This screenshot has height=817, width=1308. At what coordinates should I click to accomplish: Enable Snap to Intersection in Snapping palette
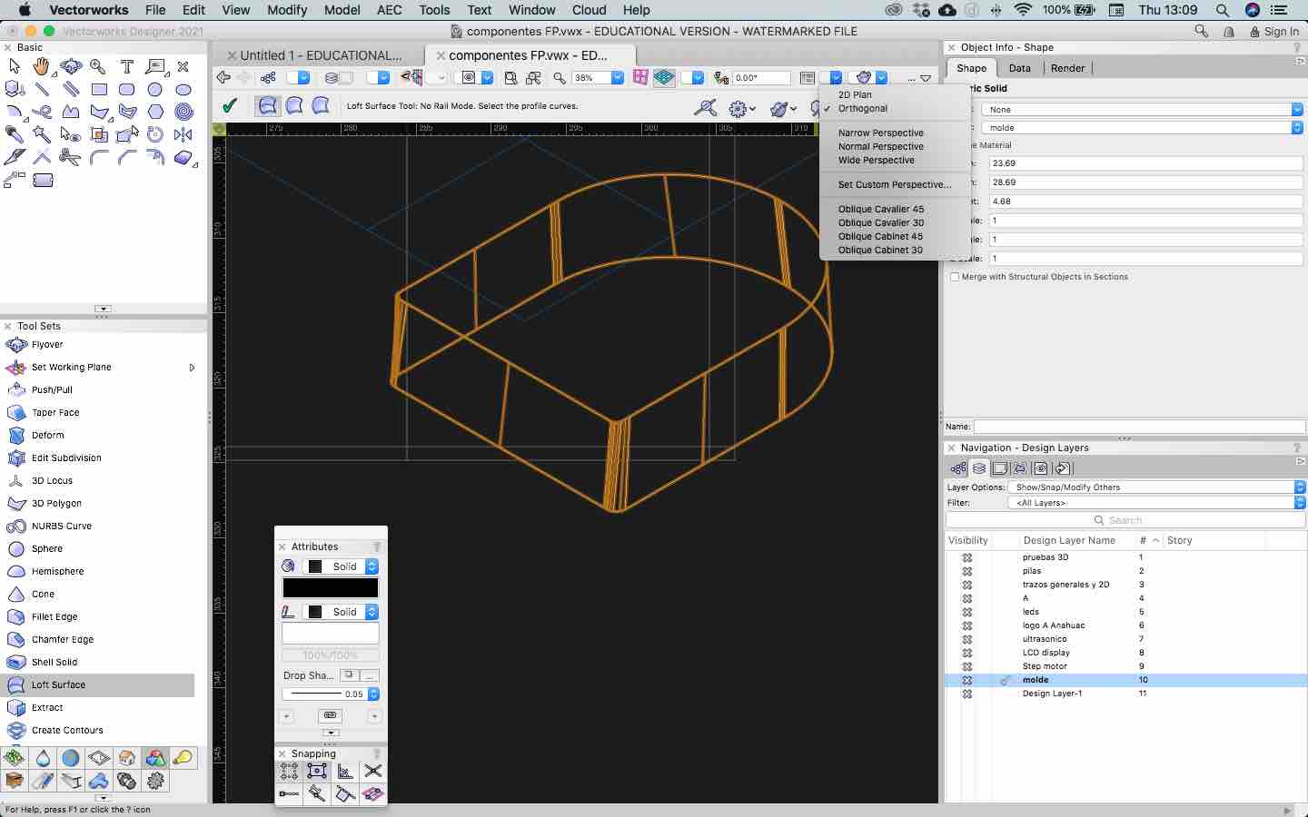372,771
